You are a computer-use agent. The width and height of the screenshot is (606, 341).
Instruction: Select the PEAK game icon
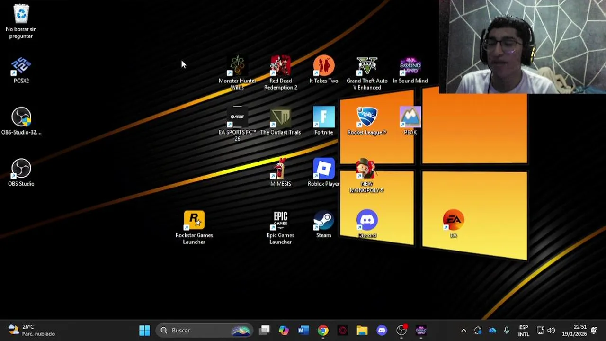[410, 121]
